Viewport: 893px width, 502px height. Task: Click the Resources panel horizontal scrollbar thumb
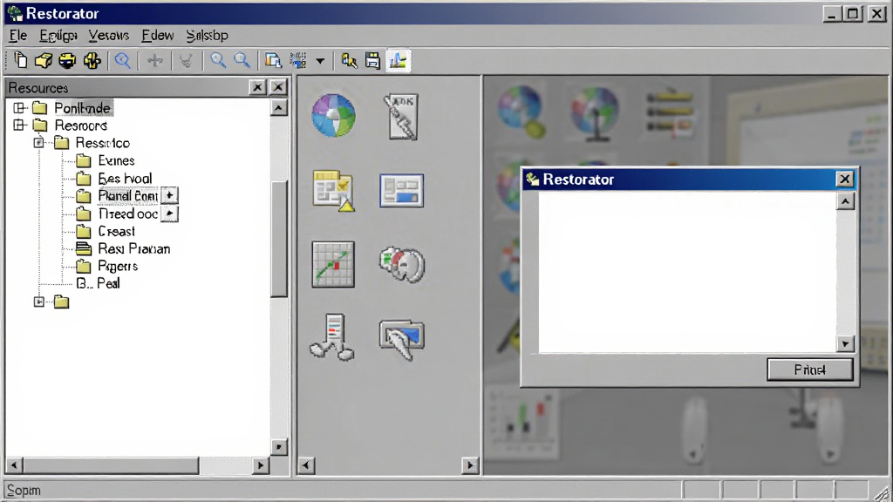point(111,465)
